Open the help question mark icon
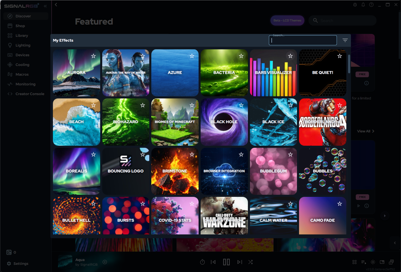401x272 pixels. click(x=371, y=5)
